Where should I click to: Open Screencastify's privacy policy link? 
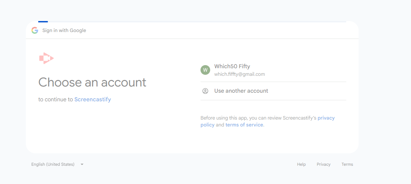coord(326,118)
